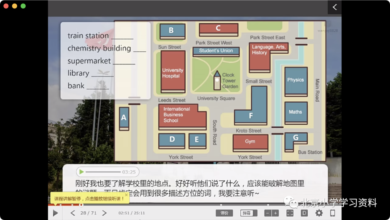Click the 28 / 71 slide counter
The image size is (390, 220).
88,213
